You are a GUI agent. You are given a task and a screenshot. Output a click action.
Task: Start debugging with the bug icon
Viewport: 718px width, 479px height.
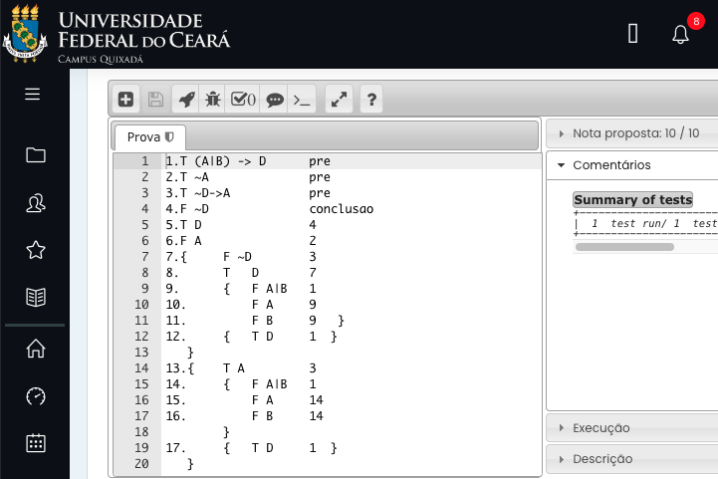coord(212,99)
